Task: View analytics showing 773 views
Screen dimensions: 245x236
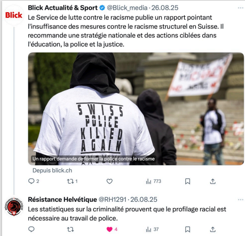Action: point(153,181)
